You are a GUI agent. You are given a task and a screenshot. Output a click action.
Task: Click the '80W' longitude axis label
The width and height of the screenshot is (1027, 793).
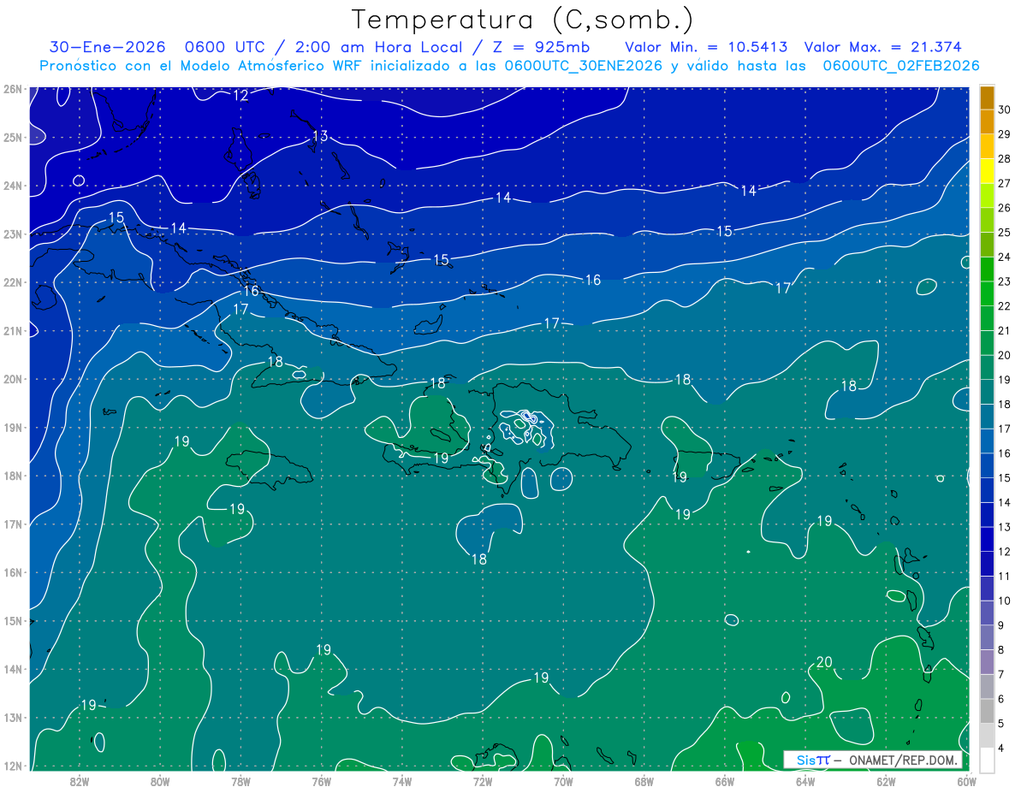(x=160, y=780)
